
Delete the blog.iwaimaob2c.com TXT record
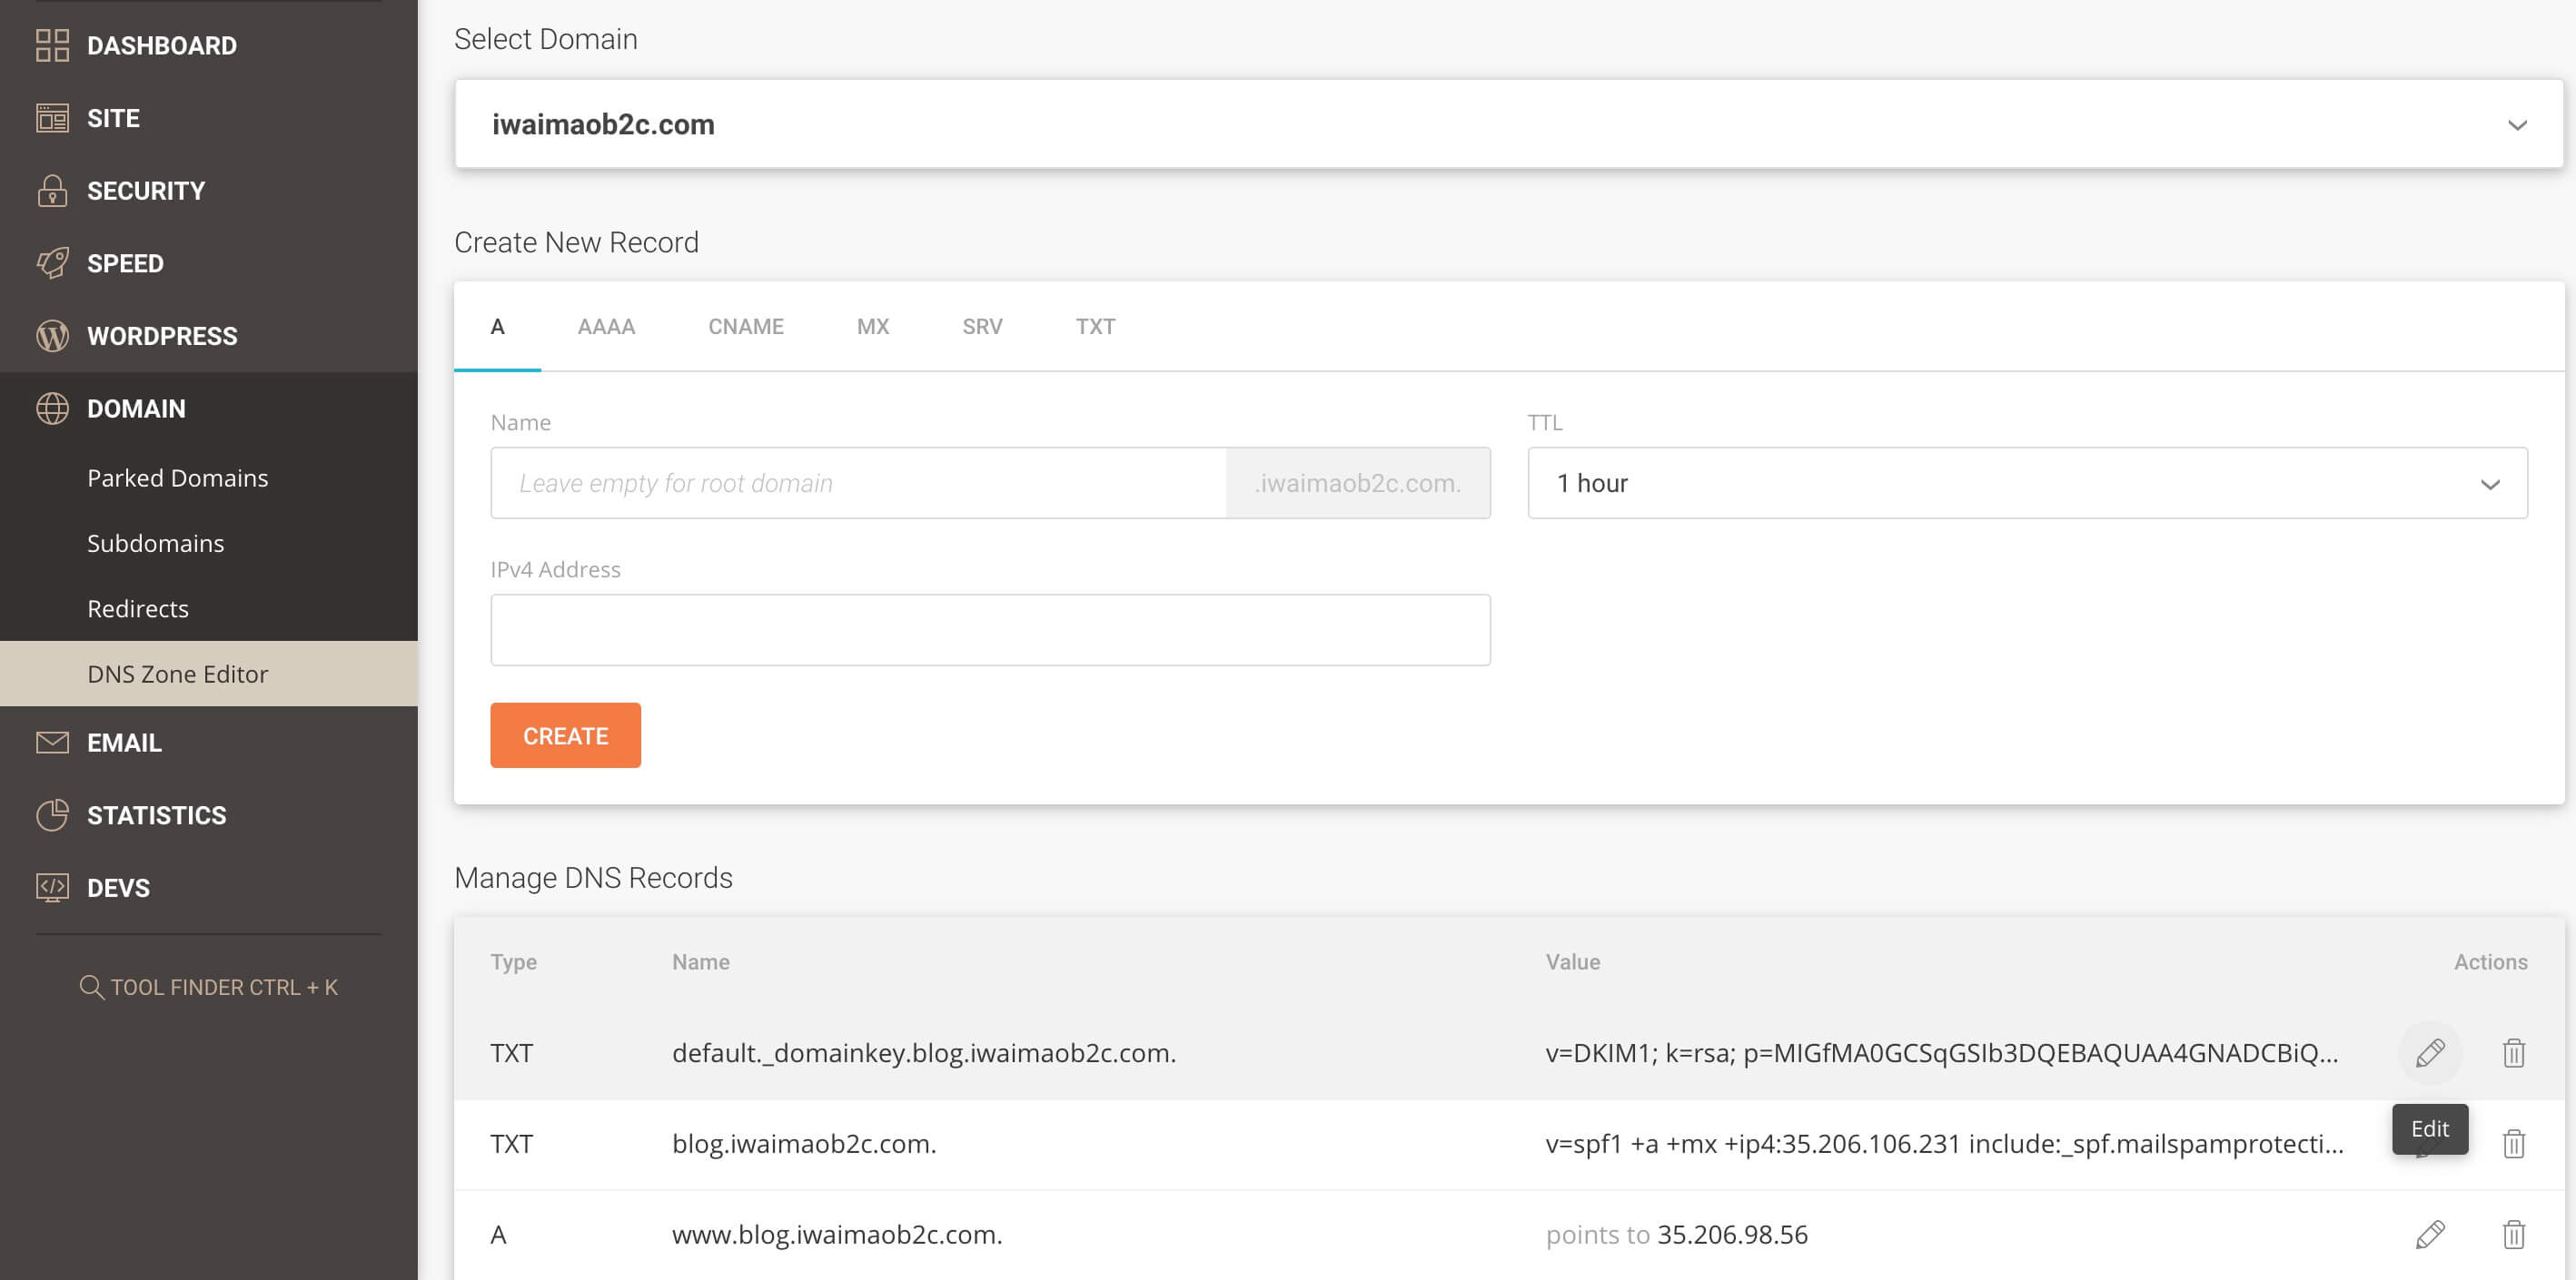click(x=2513, y=1143)
